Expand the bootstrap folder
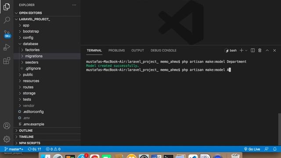This screenshot has width=281, height=158. point(47,31)
